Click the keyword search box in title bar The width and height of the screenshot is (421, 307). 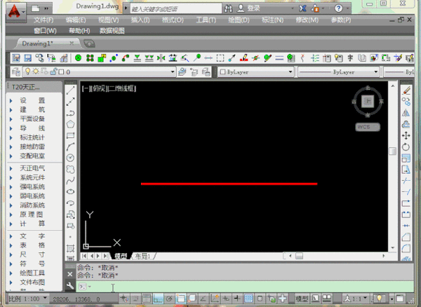176,8
